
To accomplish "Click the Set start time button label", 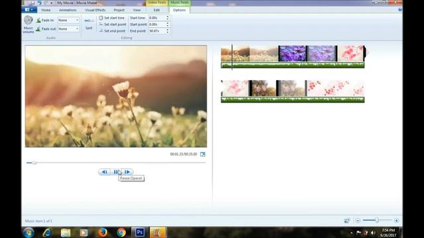I will [114, 18].
